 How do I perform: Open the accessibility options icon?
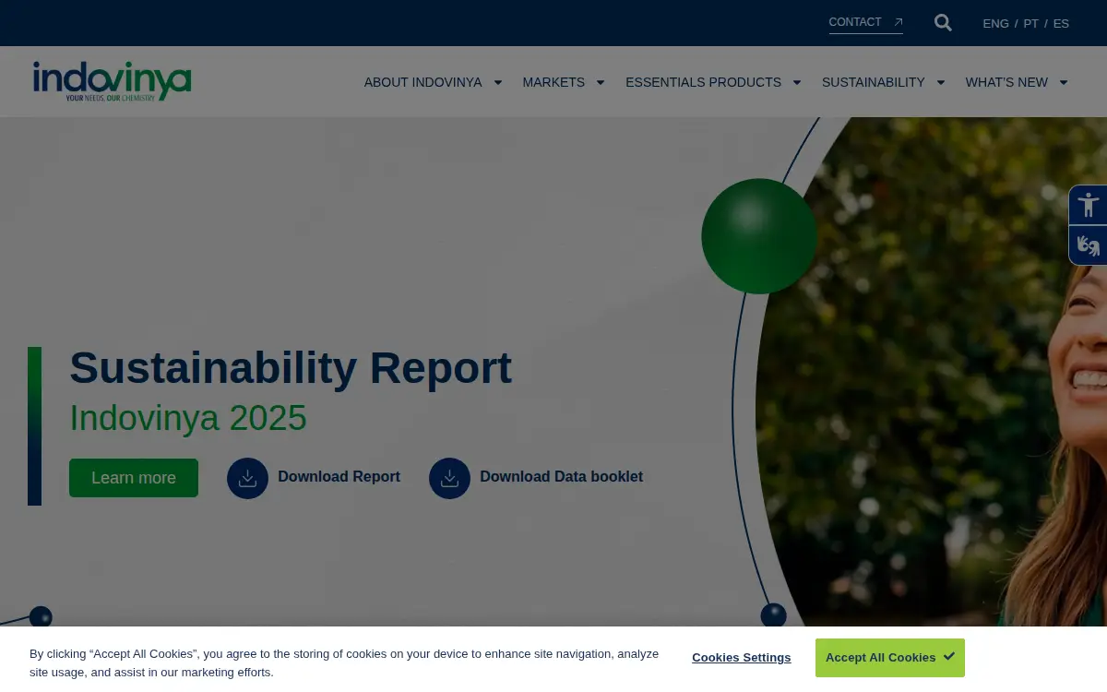(1089, 205)
